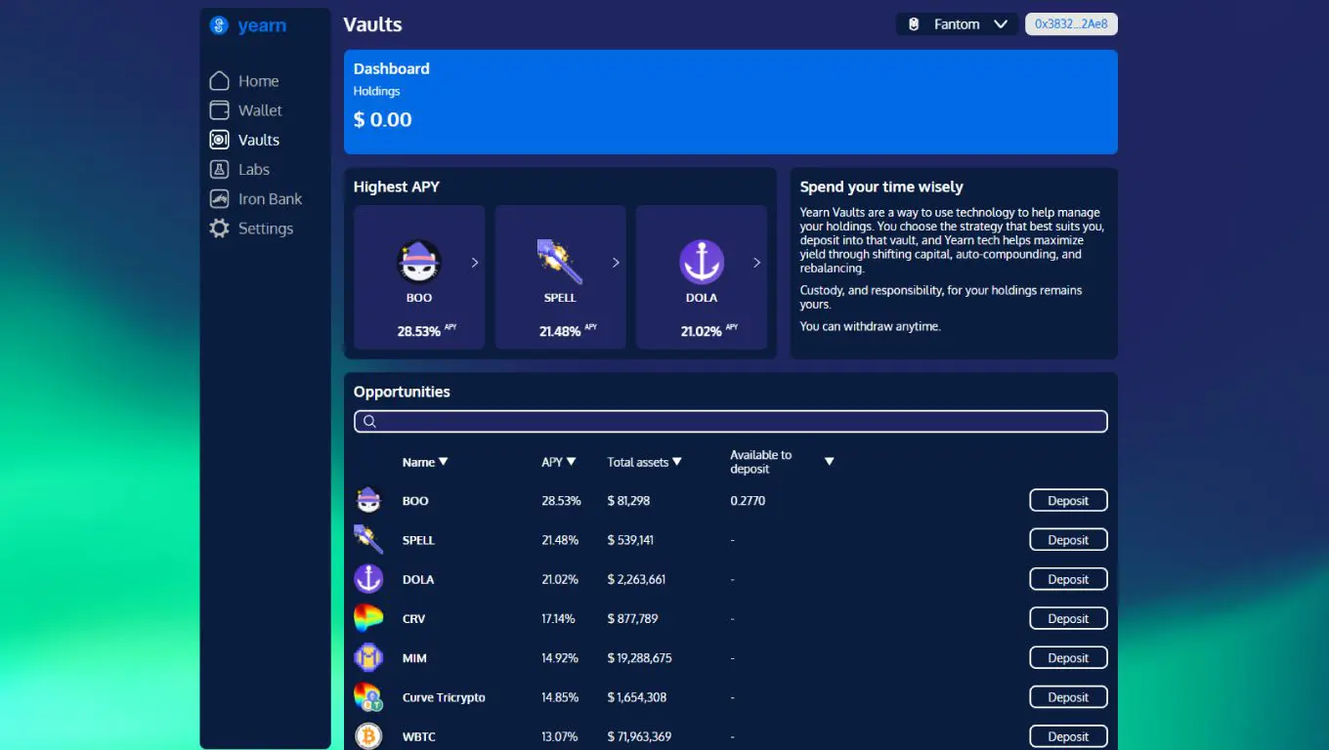Screen dimensions: 1329x750
Task: Click BOO available deposit 0.2770
Action: click(748, 501)
